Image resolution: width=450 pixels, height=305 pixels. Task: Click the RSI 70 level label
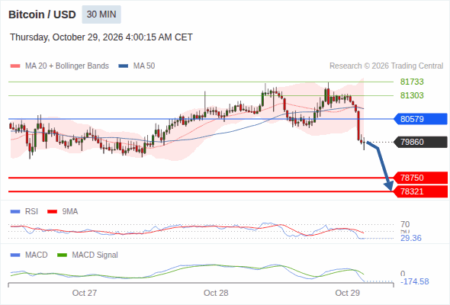pyautogui.click(x=405, y=224)
